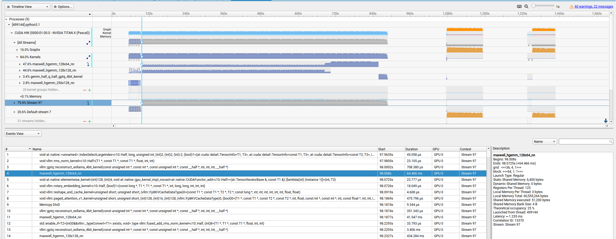The width and height of the screenshot is (616, 239).
Task: Click the pin arrow on maxwell_hgemm_128x64_nn row
Action: tap(88, 64)
